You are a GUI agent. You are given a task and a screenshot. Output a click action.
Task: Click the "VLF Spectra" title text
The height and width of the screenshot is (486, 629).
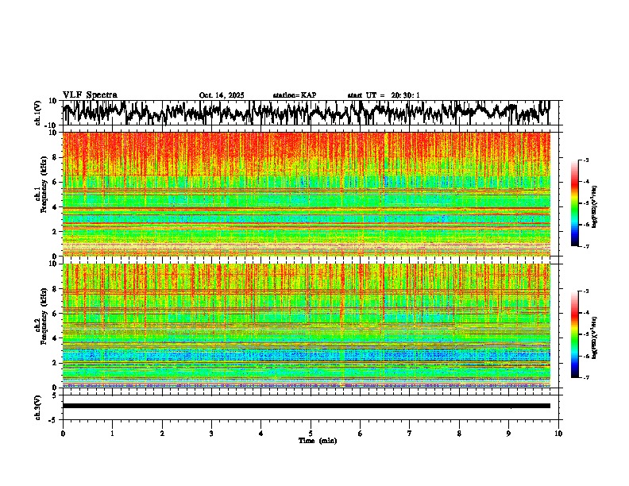90,94
